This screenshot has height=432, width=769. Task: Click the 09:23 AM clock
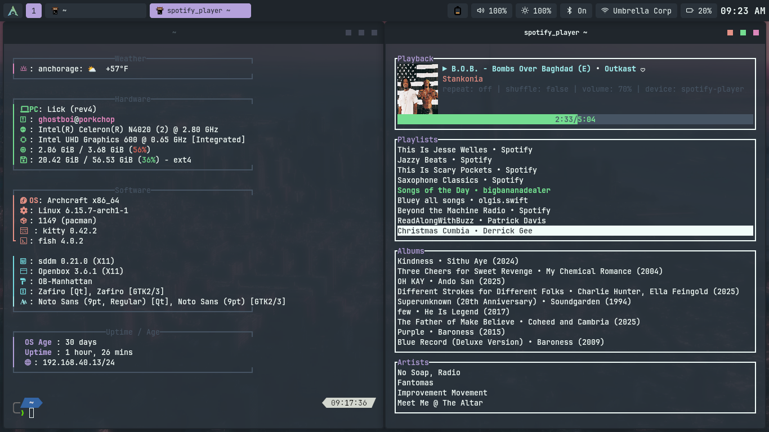[x=743, y=11]
